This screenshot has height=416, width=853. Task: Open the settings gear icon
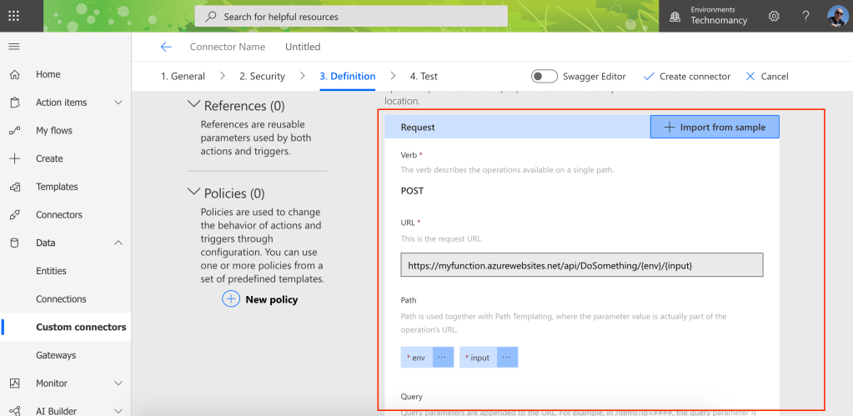pyautogui.click(x=774, y=16)
